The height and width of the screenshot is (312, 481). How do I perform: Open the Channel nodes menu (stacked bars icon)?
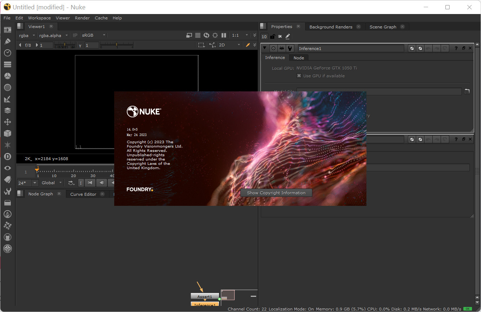(x=7, y=64)
